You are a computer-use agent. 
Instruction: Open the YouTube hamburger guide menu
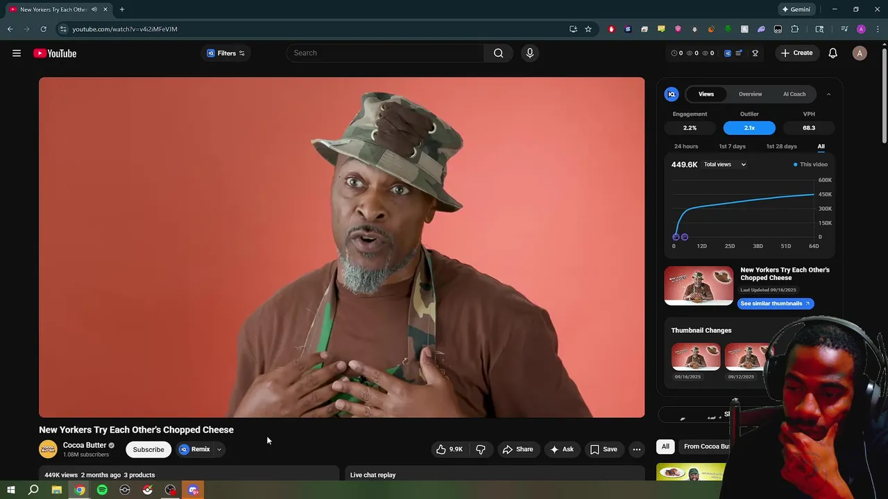pyautogui.click(x=17, y=53)
